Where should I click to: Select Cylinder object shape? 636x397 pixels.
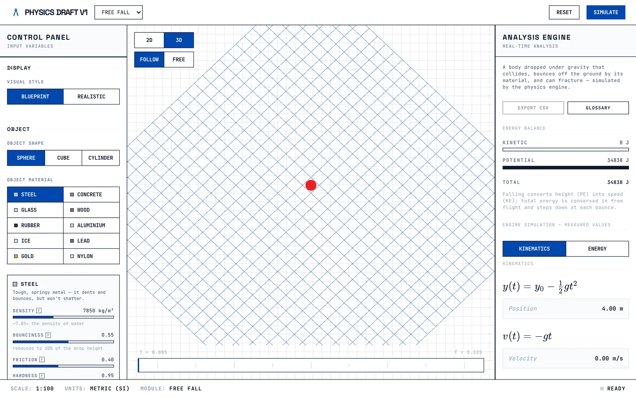tap(101, 158)
